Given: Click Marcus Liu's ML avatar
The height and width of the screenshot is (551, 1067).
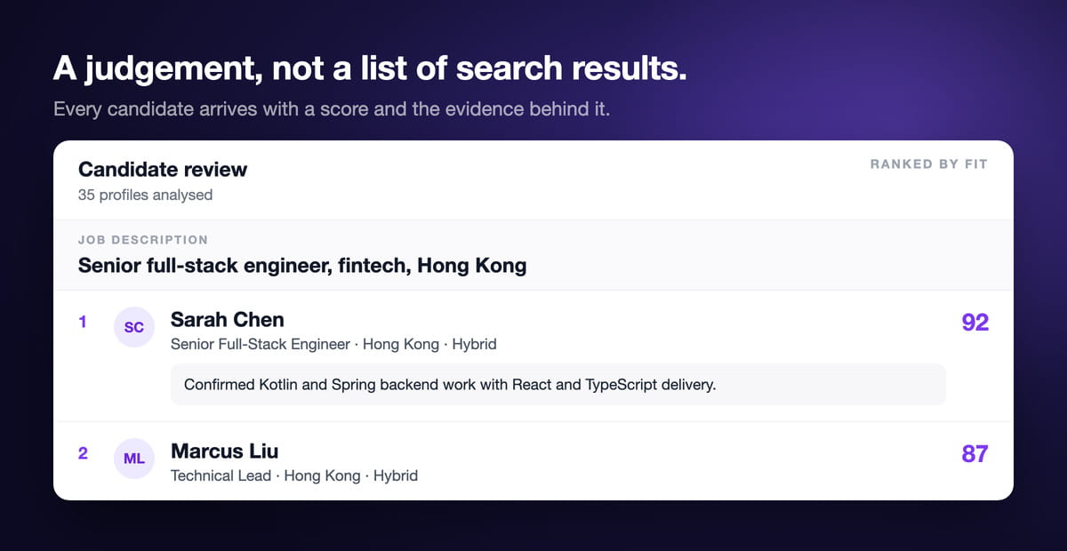Looking at the screenshot, I should tap(134, 458).
